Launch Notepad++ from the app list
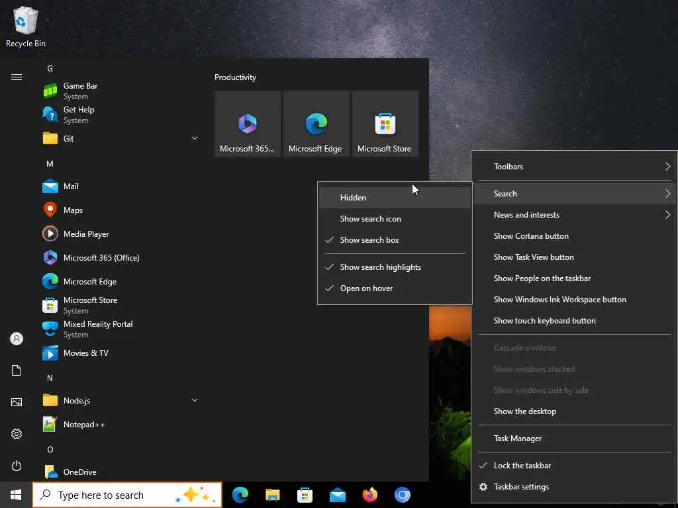The height and width of the screenshot is (508, 678). (x=120, y=425)
